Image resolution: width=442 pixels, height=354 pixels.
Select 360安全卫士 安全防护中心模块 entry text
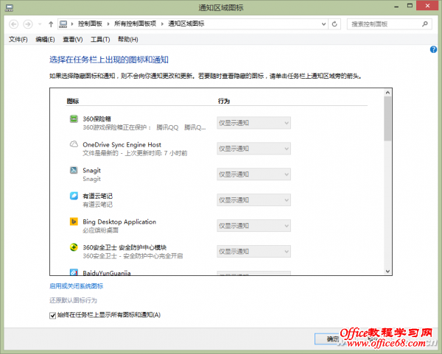tap(124, 247)
